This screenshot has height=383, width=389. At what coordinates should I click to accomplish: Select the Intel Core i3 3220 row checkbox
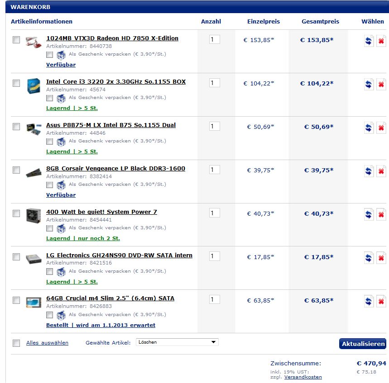click(x=16, y=83)
